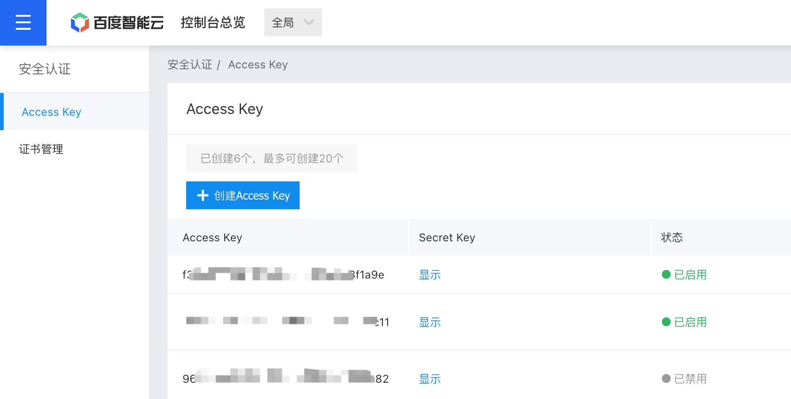Click 安全认证 in the breadcrumb
Image resolution: width=791 pixels, height=399 pixels.
click(x=190, y=65)
